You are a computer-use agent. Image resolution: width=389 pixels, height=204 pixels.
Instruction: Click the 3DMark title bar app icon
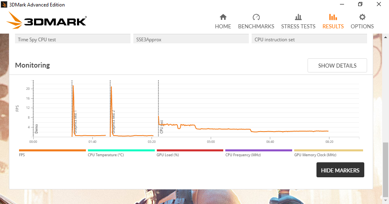tap(4, 4)
